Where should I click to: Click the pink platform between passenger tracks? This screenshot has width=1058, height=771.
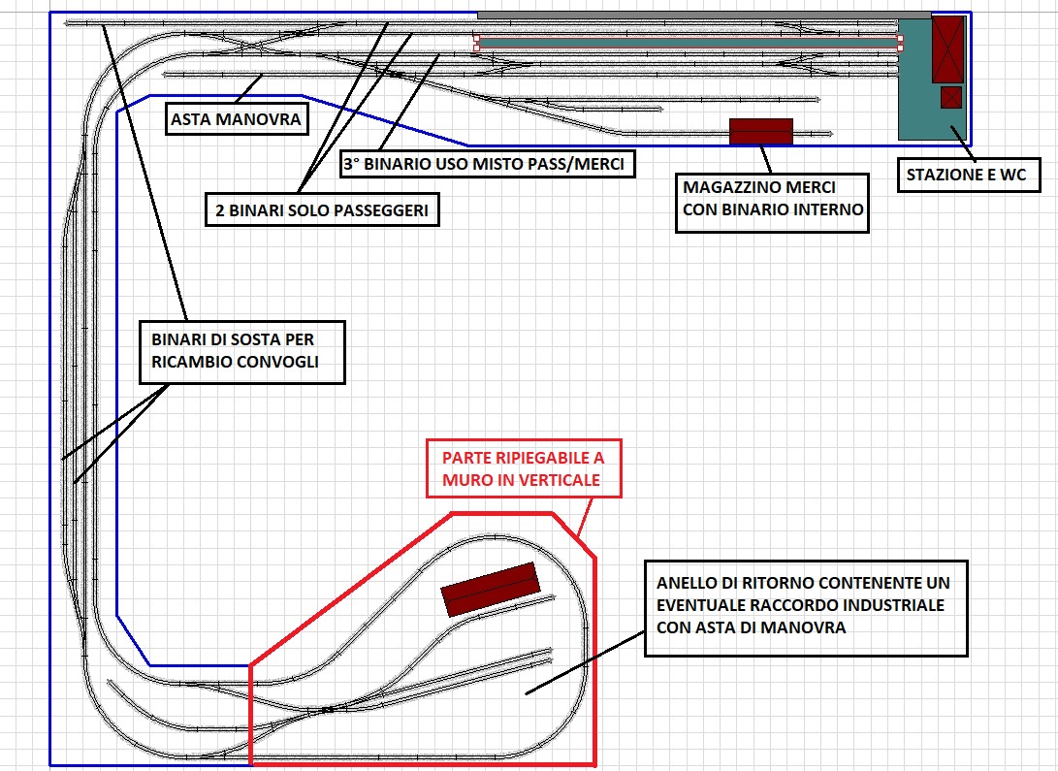pos(687,43)
